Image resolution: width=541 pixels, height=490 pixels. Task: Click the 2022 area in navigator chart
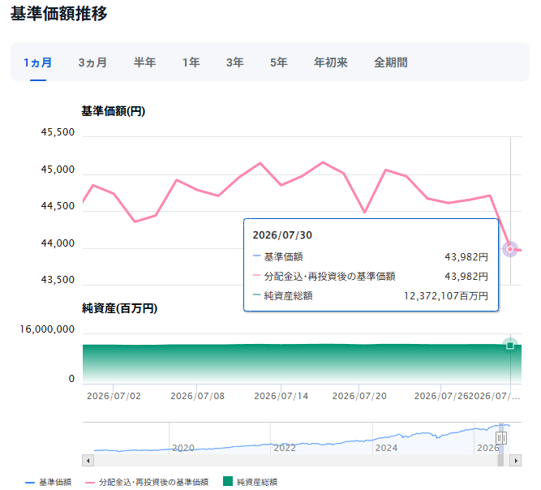tap(285, 448)
